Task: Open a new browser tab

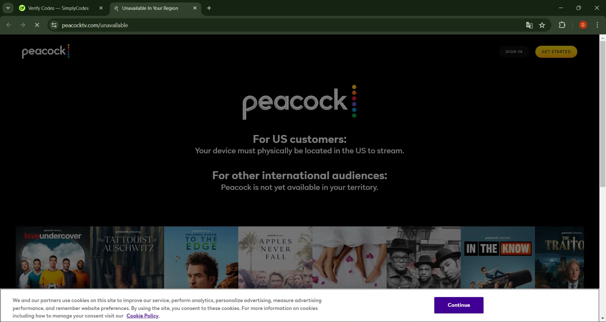Action: pos(209,8)
